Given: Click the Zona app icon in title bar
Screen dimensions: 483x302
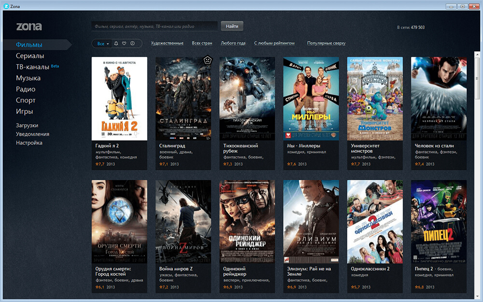Looking at the screenshot, I should pyautogui.click(x=6, y=6).
